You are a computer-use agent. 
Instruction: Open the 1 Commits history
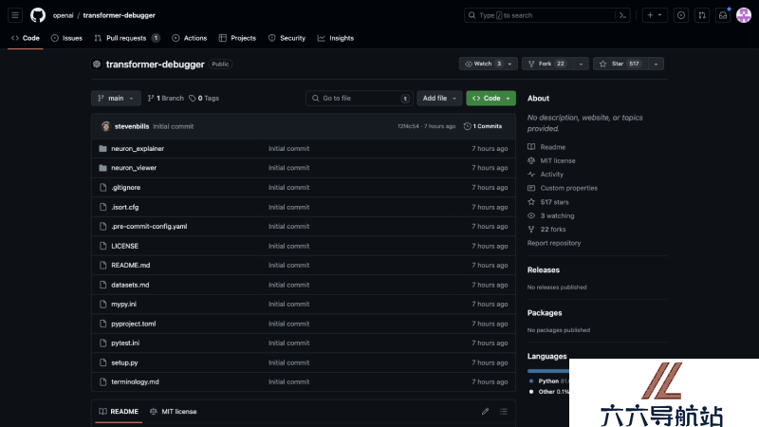[x=483, y=126]
